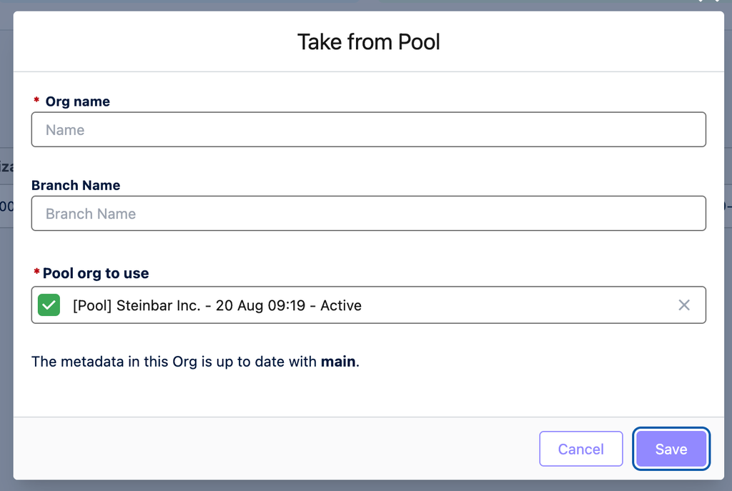732x491 pixels.
Task: Click the Org name input field
Action: coord(368,130)
